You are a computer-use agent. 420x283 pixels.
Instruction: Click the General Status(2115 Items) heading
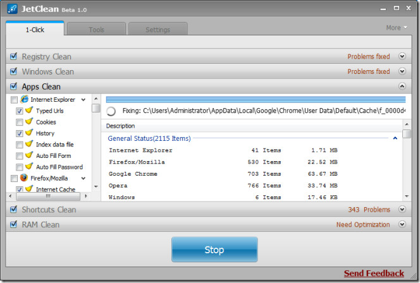coord(149,138)
